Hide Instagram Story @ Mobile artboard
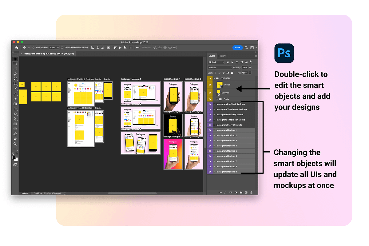 pos(210,125)
